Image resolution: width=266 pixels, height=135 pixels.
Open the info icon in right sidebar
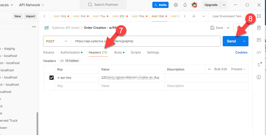[x=259, y=77]
